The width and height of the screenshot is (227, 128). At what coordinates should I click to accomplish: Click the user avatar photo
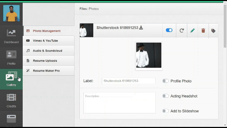point(11,13)
